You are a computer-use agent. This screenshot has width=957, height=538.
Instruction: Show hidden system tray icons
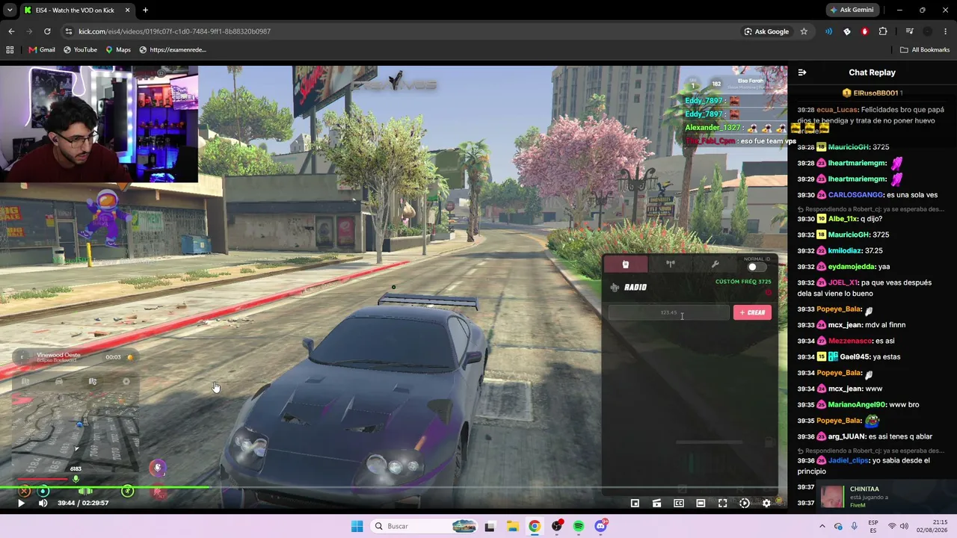(822, 526)
